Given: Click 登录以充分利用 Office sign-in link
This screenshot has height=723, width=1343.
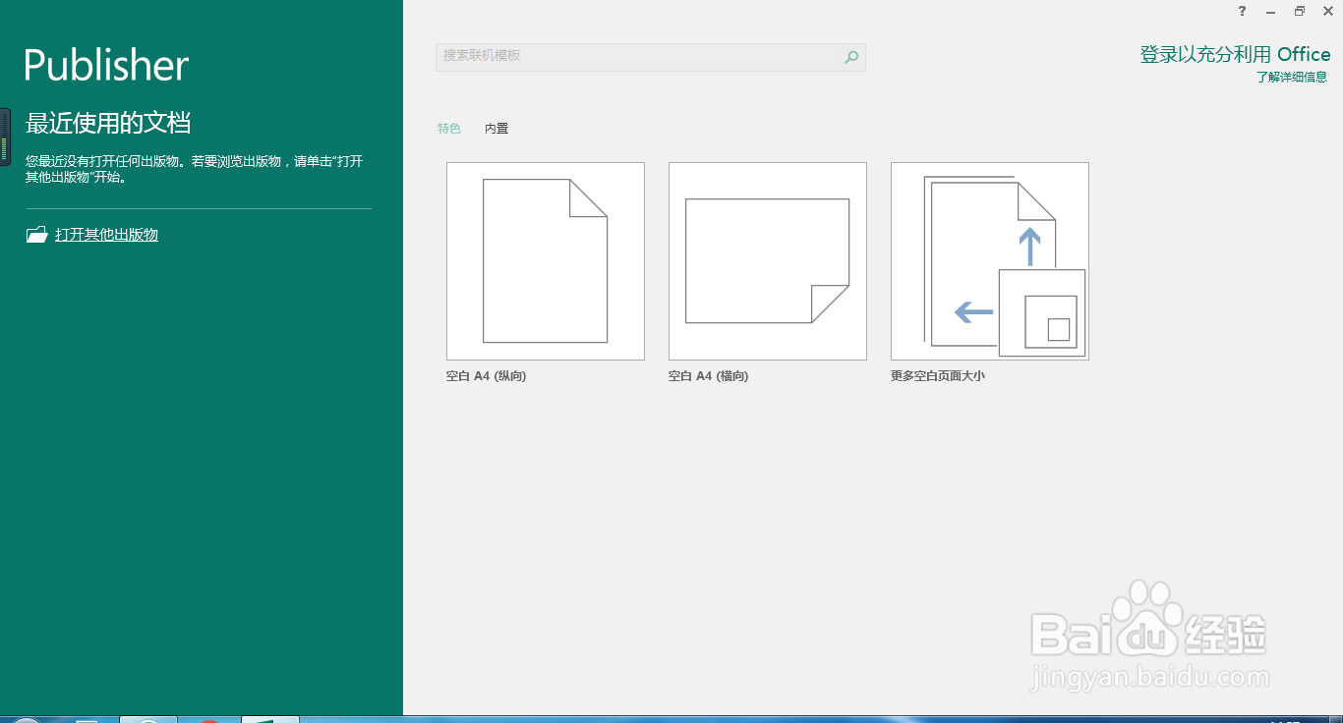Looking at the screenshot, I should point(1235,55).
